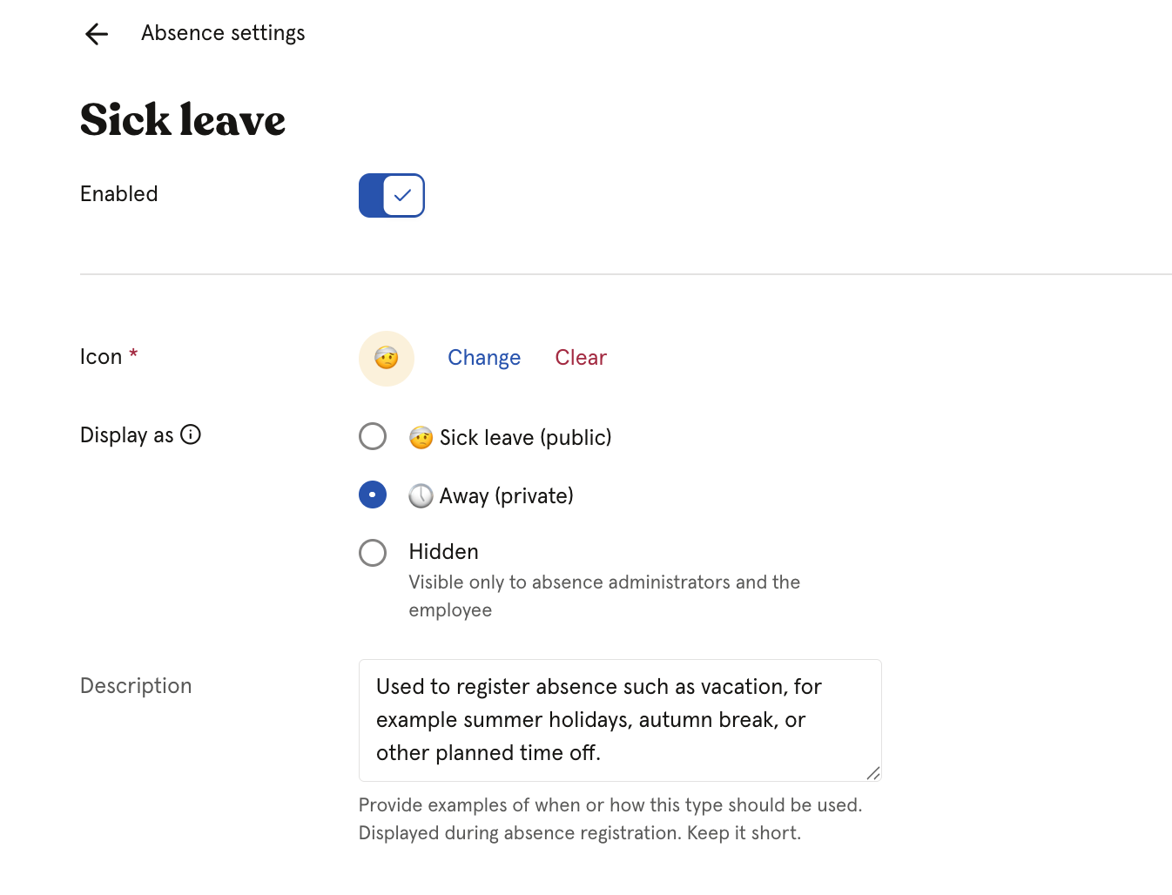Click the Change icon link
1172x895 pixels.
(x=484, y=358)
